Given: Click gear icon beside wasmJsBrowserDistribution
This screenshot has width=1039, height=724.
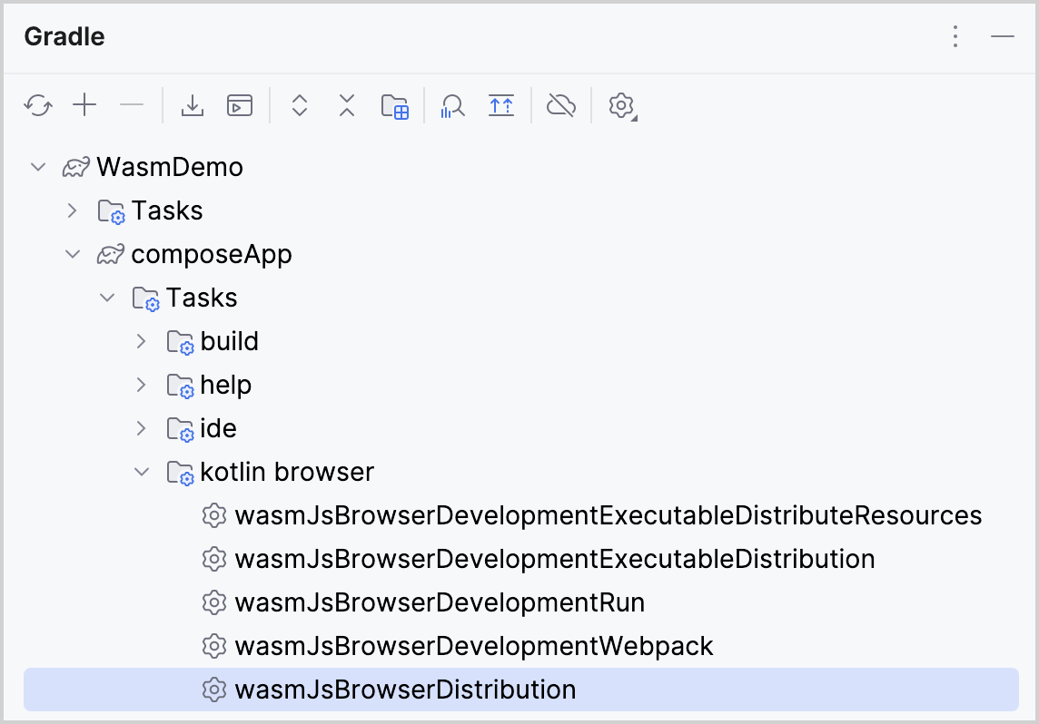Looking at the screenshot, I should [x=214, y=690].
